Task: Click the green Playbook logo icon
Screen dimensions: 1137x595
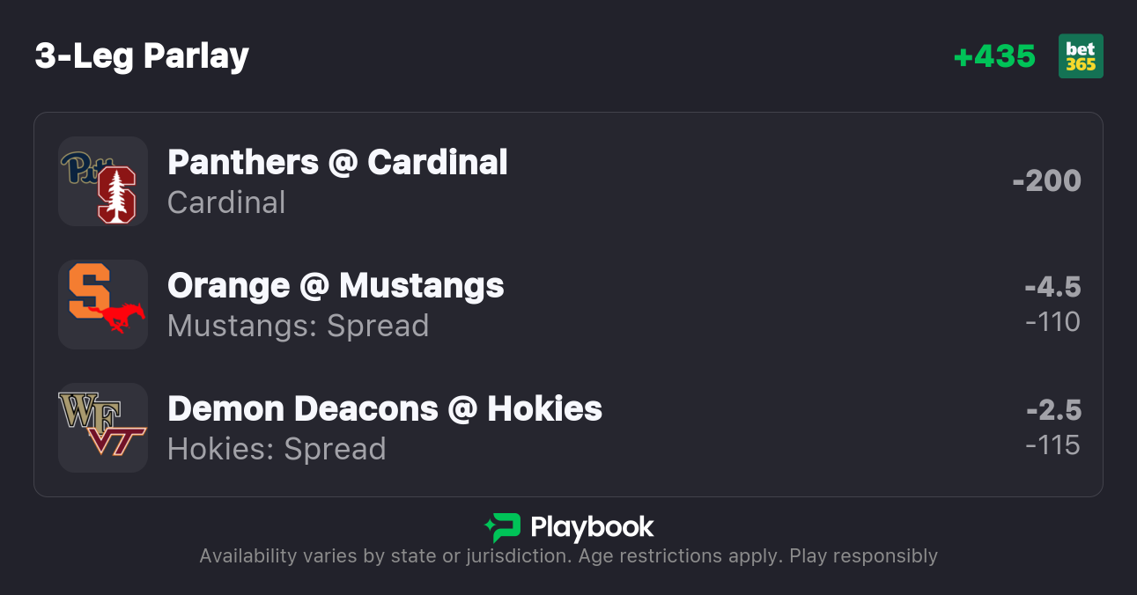Action: 502,527
